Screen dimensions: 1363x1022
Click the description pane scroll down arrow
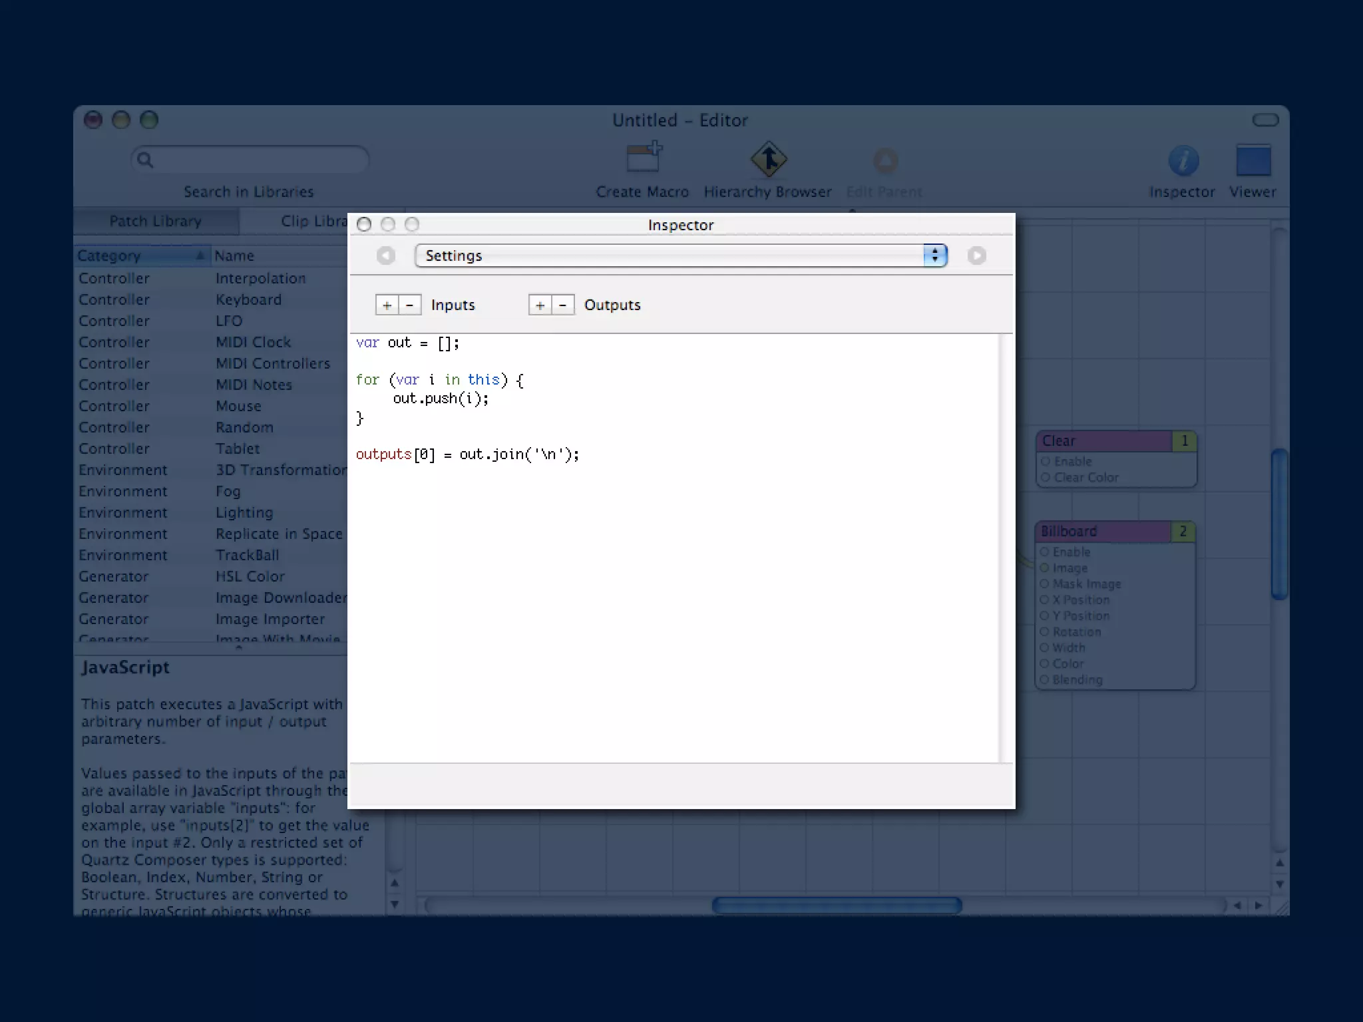coord(395,904)
